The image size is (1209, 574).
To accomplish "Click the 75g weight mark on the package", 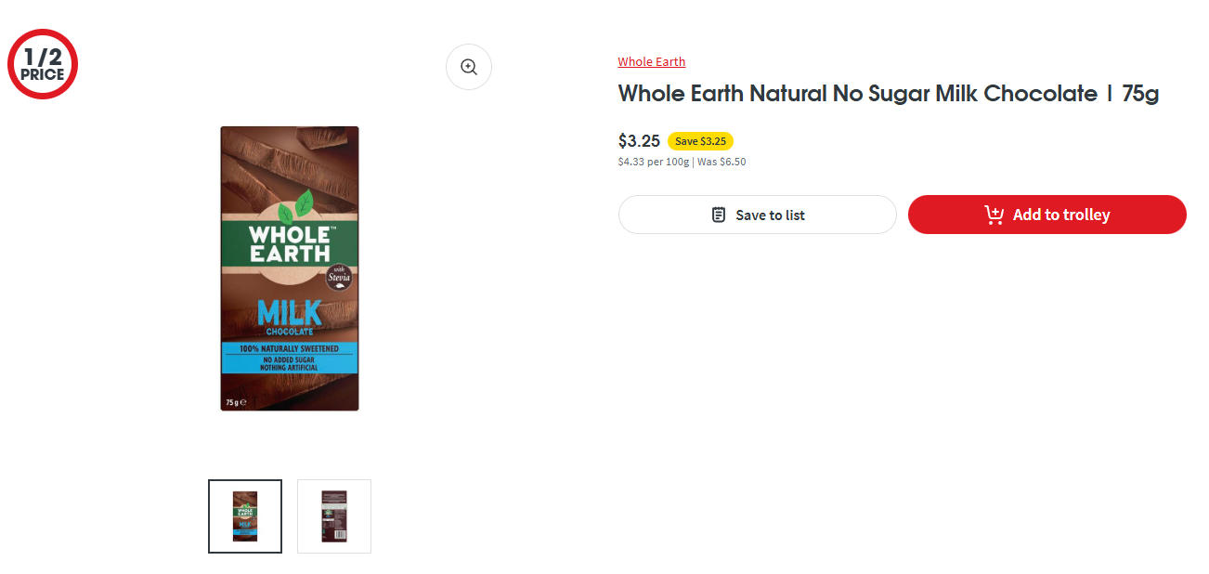I will pos(234,403).
